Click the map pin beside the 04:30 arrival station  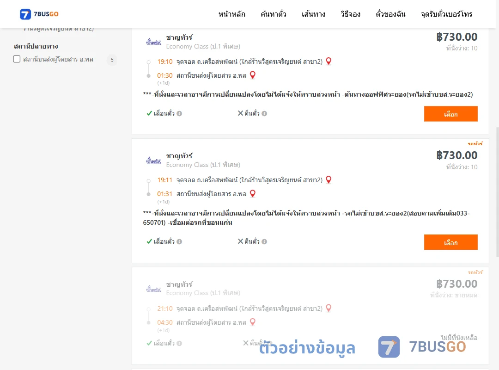253,322
